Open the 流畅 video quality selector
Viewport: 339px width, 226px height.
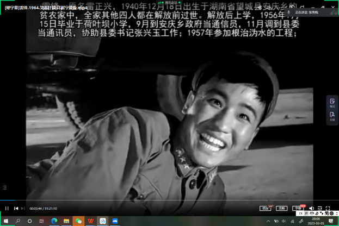[281, 208]
